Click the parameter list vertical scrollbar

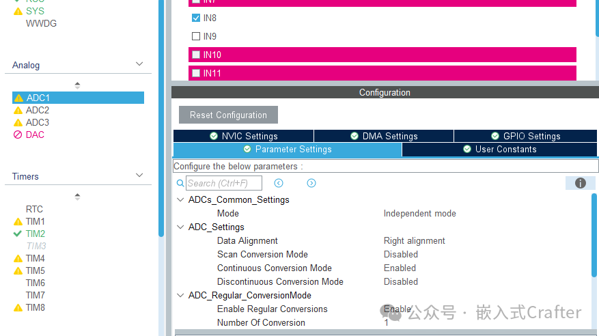pos(594,235)
